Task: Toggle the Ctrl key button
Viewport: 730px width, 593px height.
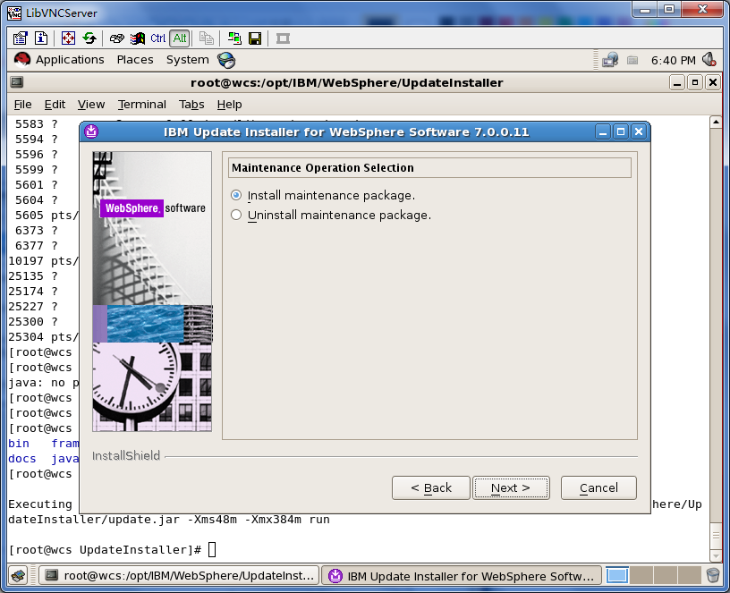Action: click(x=157, y=38)
